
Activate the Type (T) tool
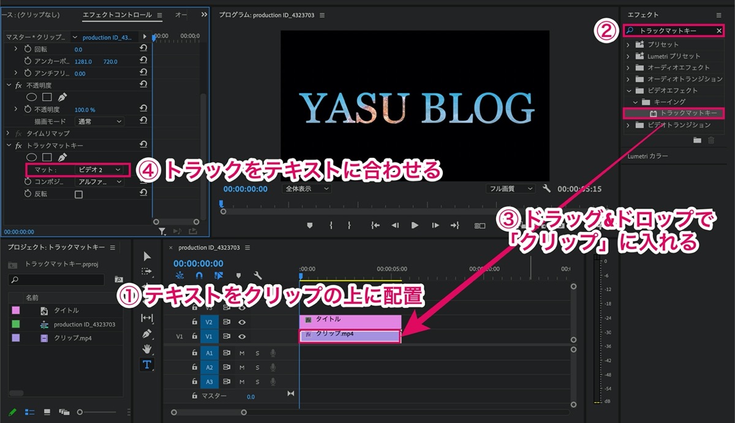pyautogui.click(x=146, y=364)
